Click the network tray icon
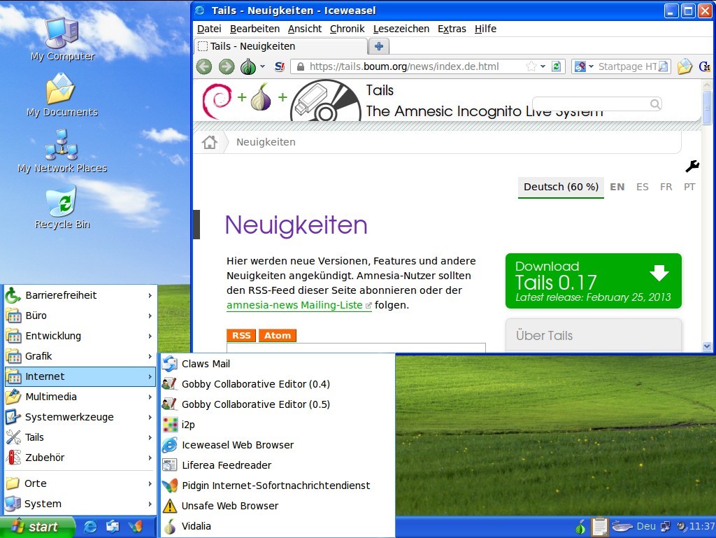The image size is (716, 538). (666, 527)
